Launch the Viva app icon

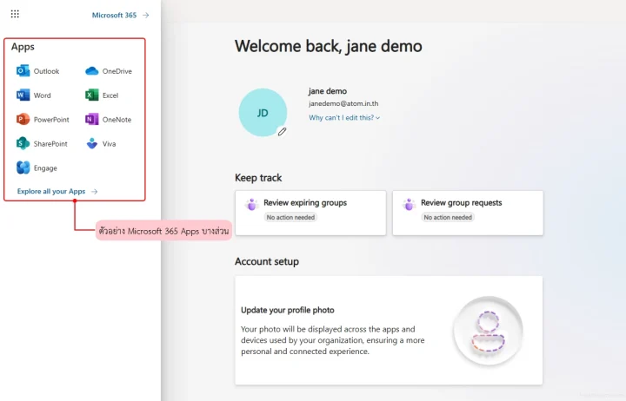pos(92,143)
